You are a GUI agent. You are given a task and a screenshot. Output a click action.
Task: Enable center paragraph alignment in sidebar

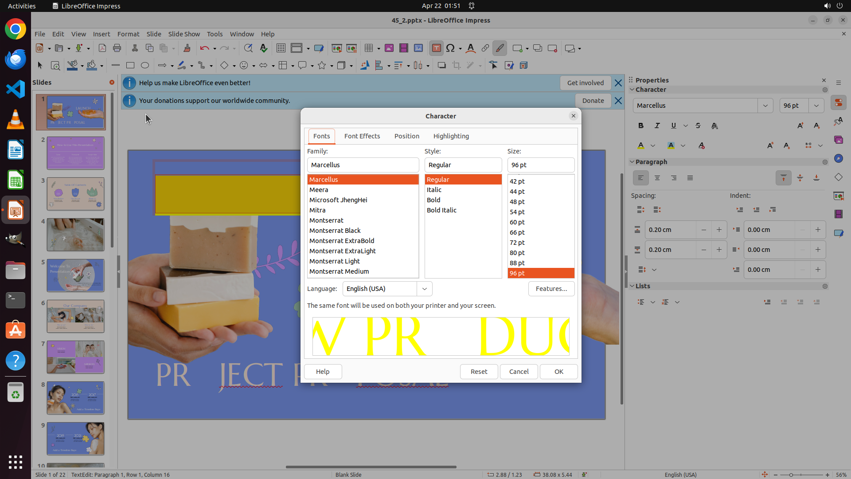pos(657,178)
